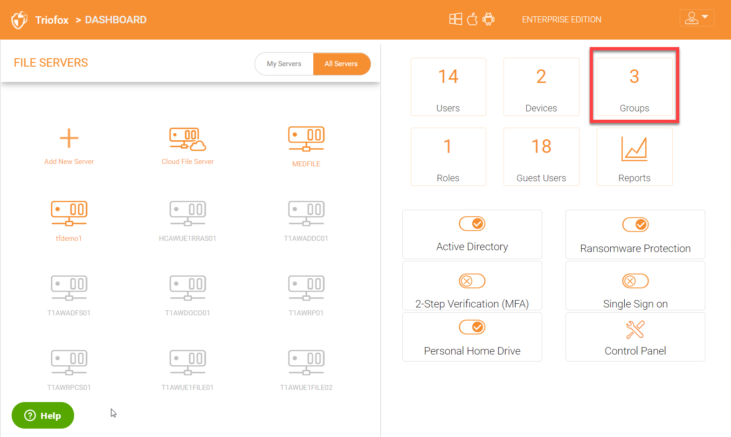Open the Android client download icon

(488, 19)
